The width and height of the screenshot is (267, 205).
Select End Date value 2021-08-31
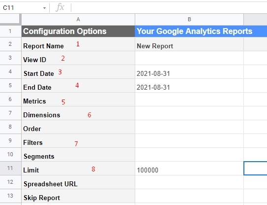tap(189, 86)
